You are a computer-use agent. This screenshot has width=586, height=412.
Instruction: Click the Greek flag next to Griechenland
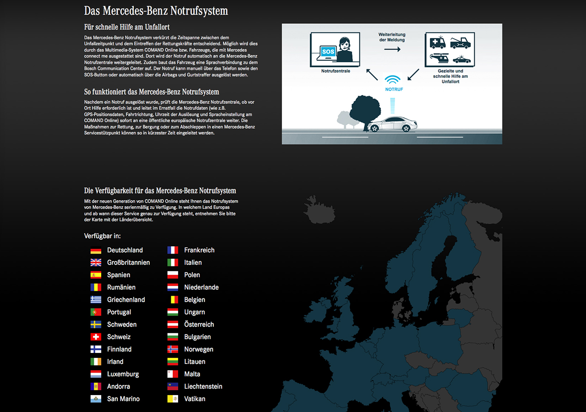click(96, 300)
